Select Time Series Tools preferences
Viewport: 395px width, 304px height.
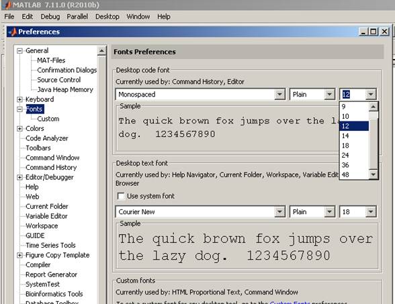(50, 246)
